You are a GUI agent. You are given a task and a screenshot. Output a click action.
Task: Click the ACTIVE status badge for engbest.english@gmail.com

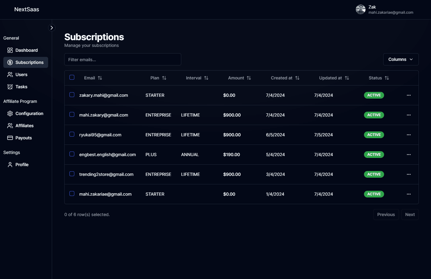(x=374, y=154)
